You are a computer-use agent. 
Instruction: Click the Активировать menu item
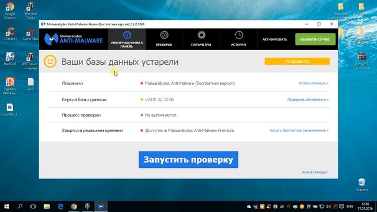(x=275, y=39)
